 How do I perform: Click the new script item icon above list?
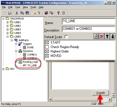(x=96, y=36)
